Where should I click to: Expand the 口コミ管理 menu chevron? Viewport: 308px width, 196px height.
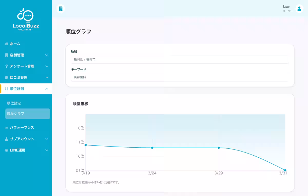pos(47,78)
